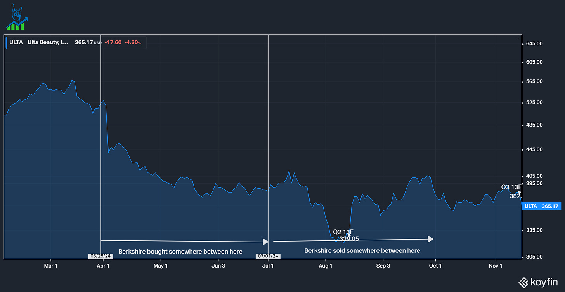The image size is (565, 292).
Task: Click the Q3 13F data point dot
Action: click(520, 193)
